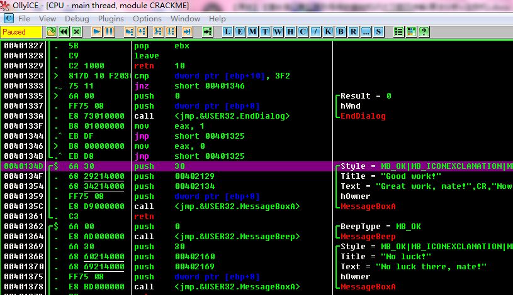
Task: Click the Trace into toolbar icon
Action: point(158,31)
